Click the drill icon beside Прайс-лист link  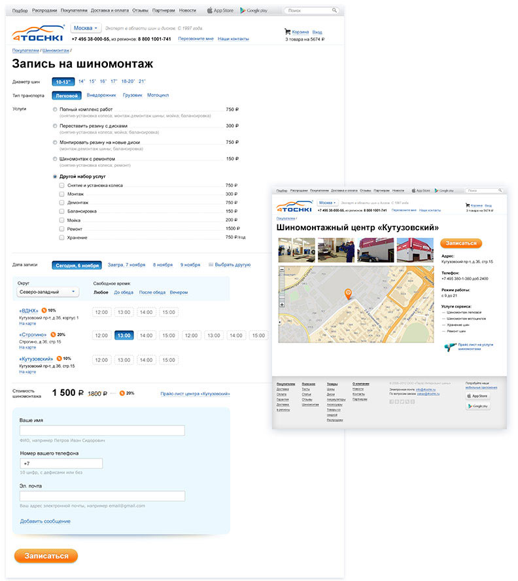(451, 348)
